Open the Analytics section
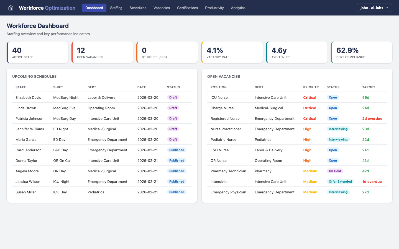399x249 pixels. pyautogui.click(x=238, y=8)
